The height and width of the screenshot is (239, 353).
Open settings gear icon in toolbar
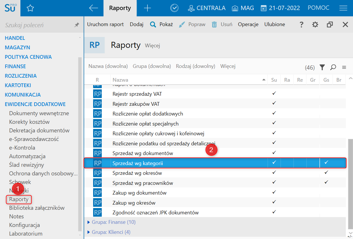(x=315, y=25)
